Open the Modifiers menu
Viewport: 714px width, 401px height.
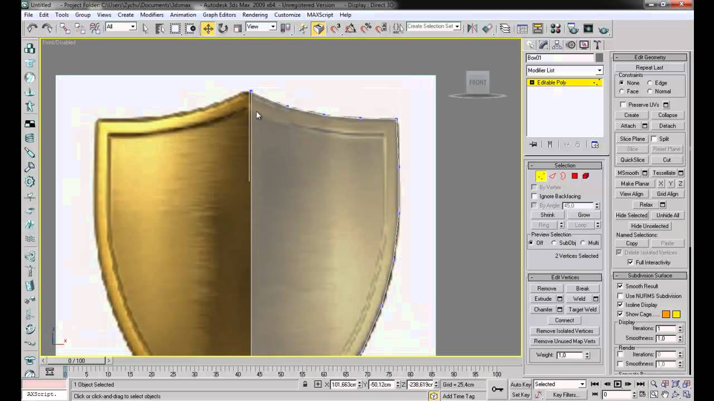(x=152, y=15)
